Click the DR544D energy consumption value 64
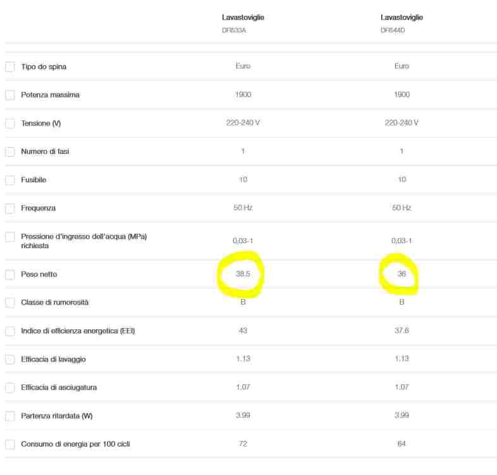The width and height of the screenshot is (497, 475). tap(402, 444)
